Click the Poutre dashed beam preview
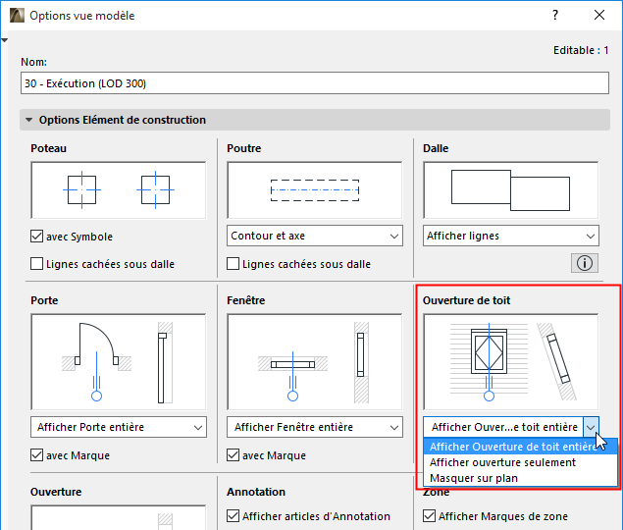This screenshot has height=530, width=623. [x=315, y=190]
